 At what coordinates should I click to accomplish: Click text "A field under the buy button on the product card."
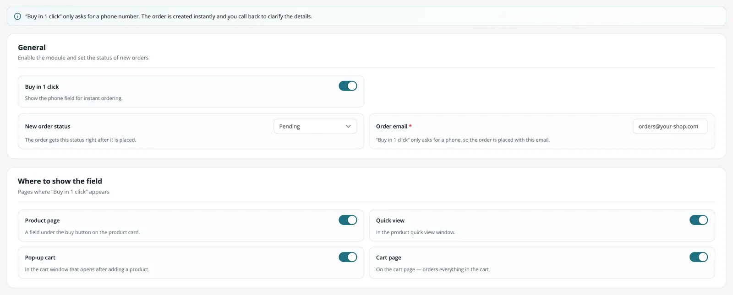(x=82, y=232)
